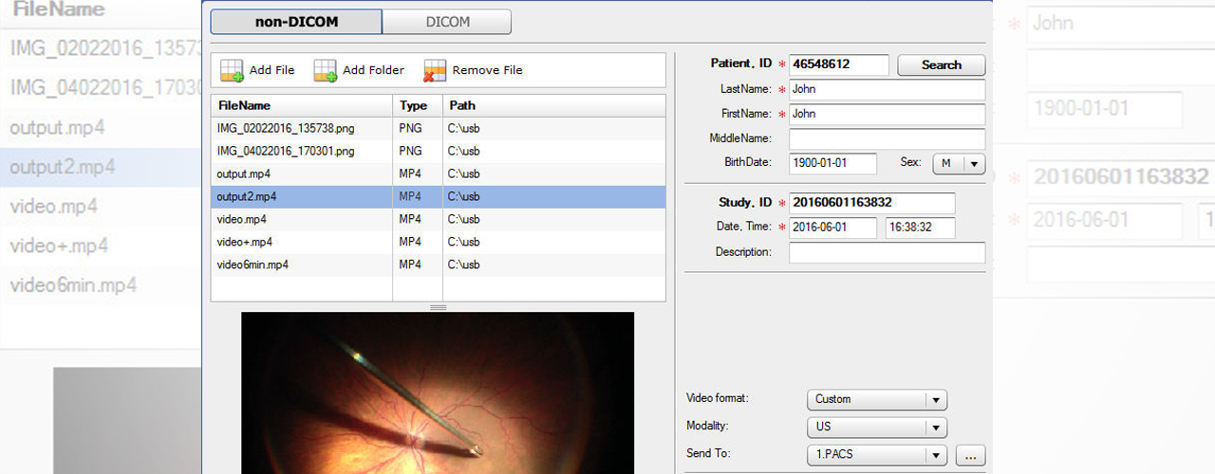Image resolution: width=1215 pixels, height=474 pixels.
Task: Click the Add File icon
Action: (232, 70)
